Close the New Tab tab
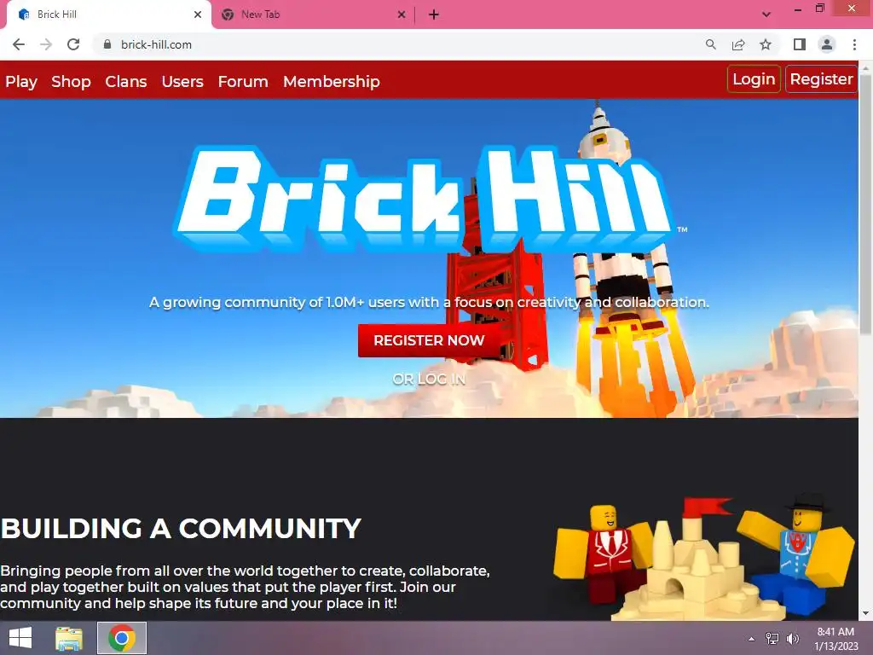Screen dimensions: 873x655 [402, 14]
